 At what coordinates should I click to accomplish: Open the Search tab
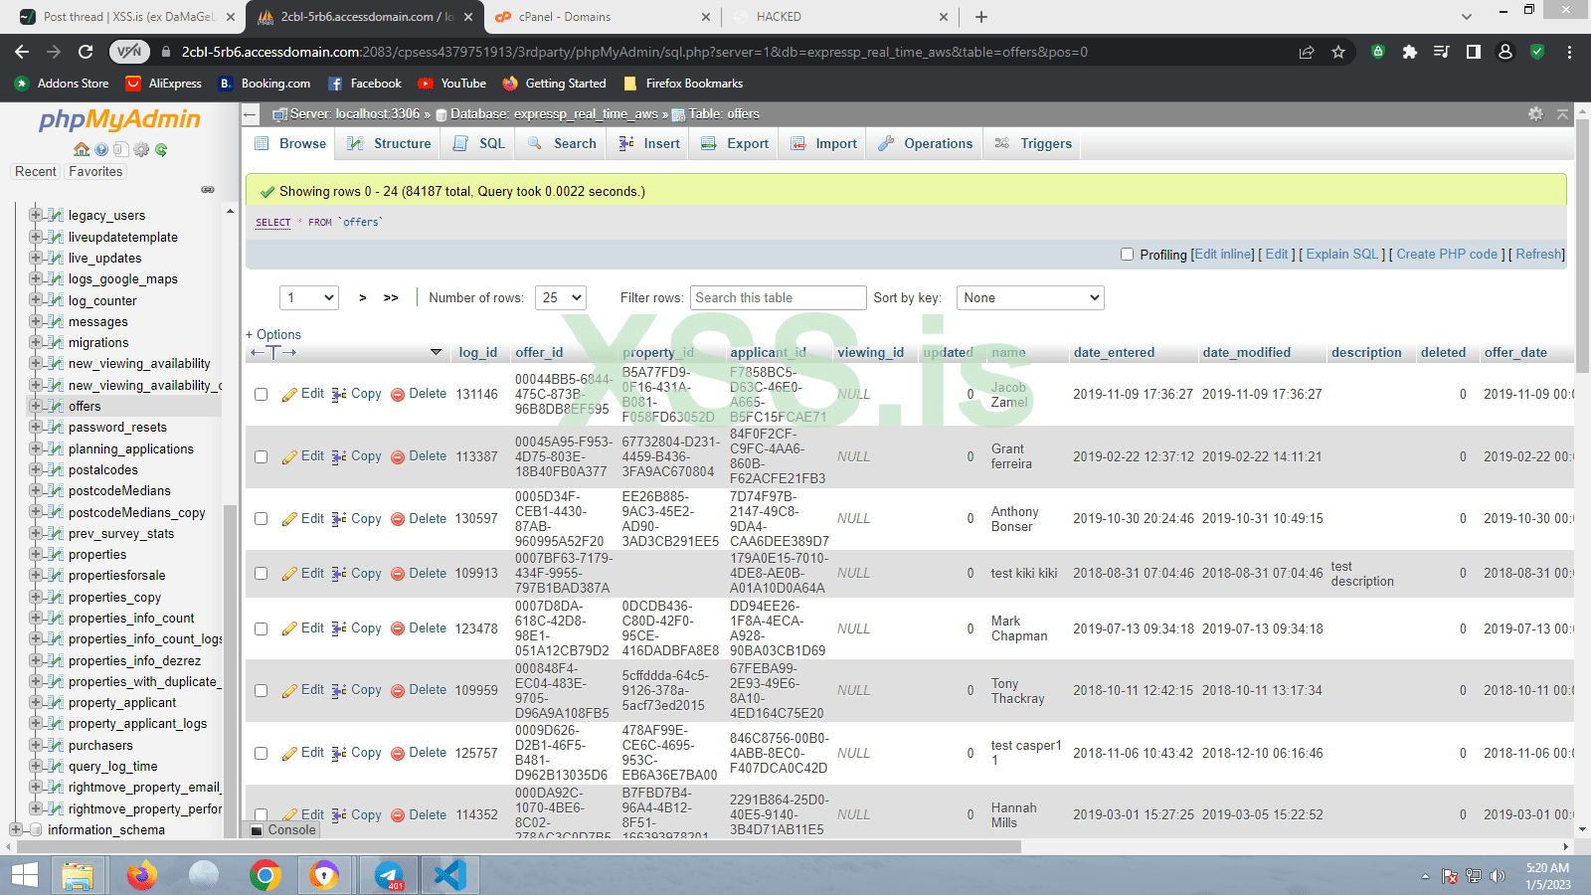[x=562, y=144]
